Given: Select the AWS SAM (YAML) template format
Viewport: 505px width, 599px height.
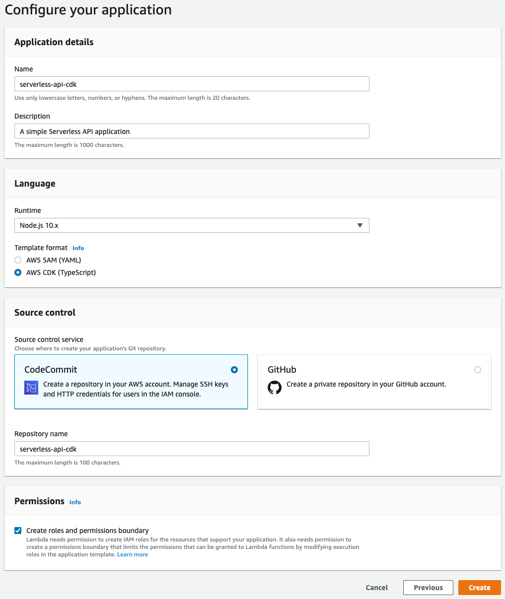Looking at the screenshot, I should pyautogui.click(x=18, y=260).
